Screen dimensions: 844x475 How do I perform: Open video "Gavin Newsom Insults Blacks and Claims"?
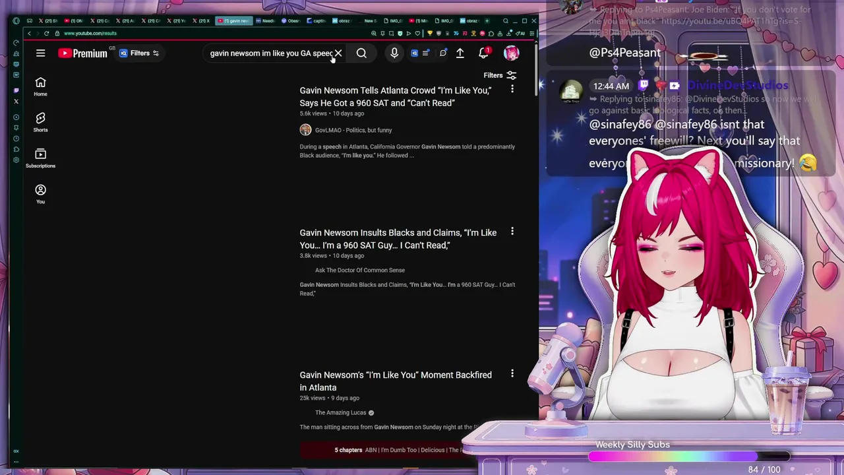[x=398, y=239]
